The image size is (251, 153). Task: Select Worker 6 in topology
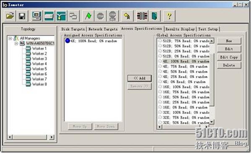[x=39, y=74]
